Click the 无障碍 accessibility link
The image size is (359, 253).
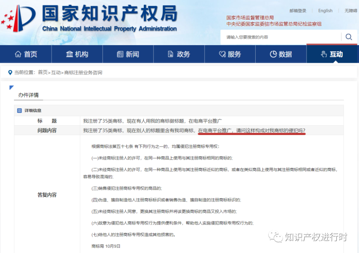pos(351,11)
